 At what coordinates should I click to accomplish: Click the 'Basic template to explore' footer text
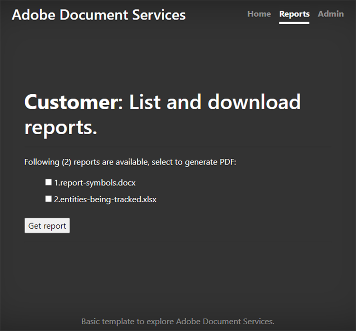128,321
